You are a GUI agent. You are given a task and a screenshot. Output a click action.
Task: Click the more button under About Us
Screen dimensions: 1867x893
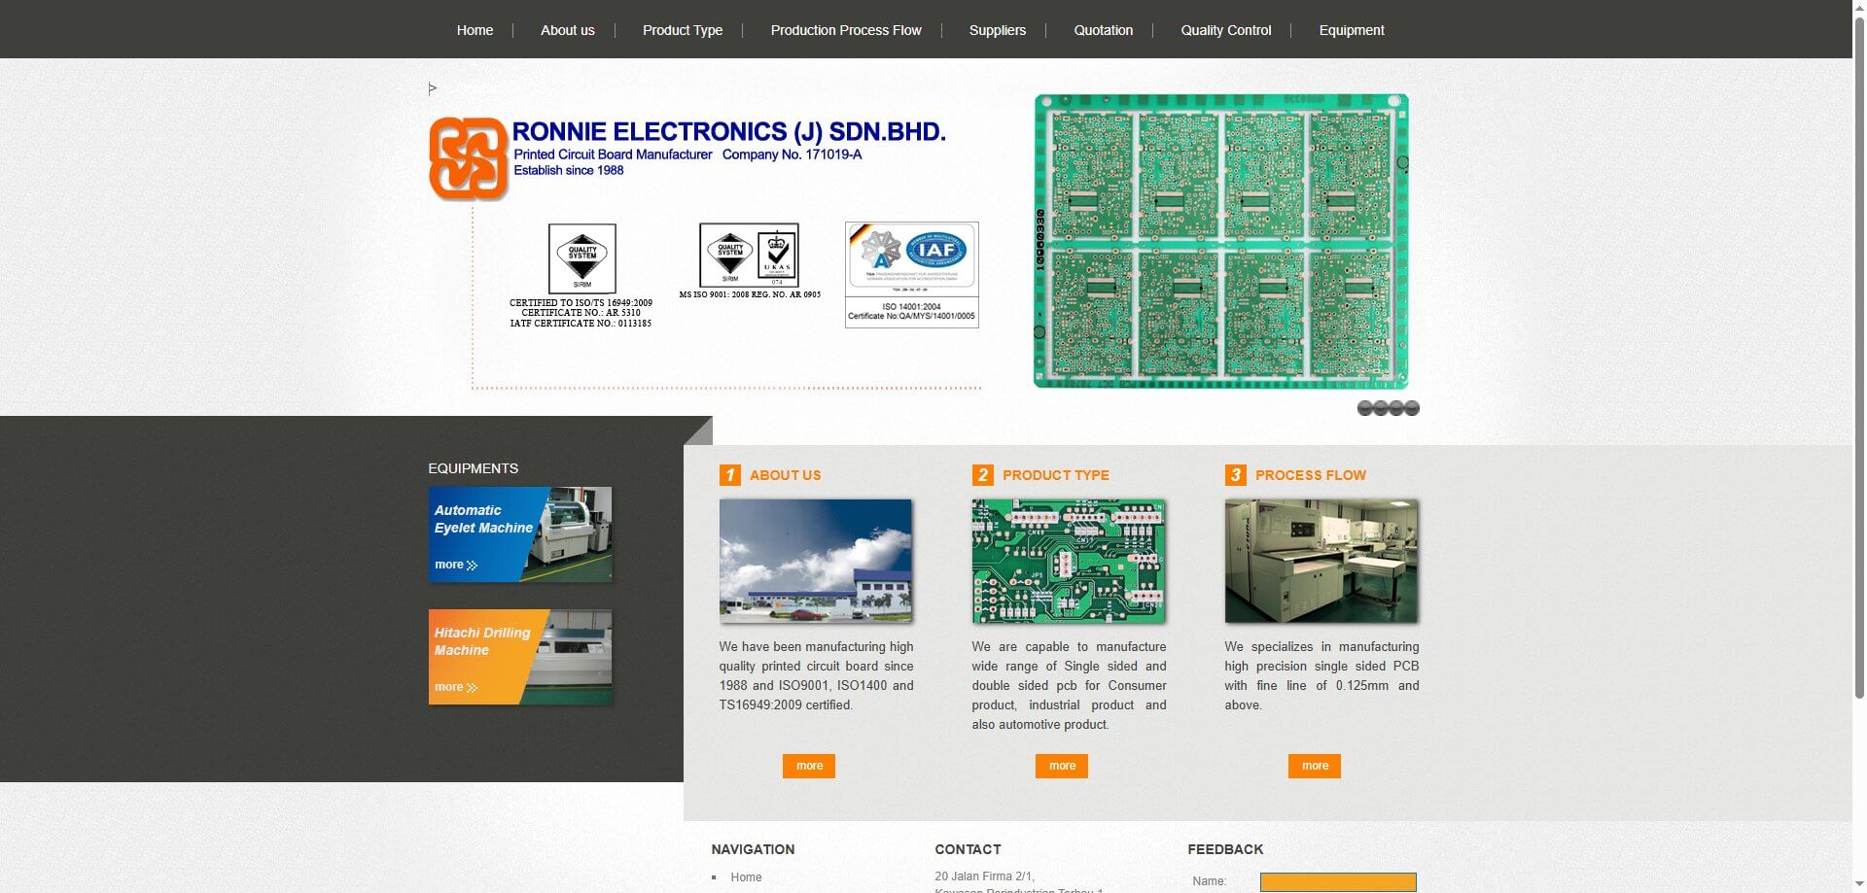tap(809, 766)
